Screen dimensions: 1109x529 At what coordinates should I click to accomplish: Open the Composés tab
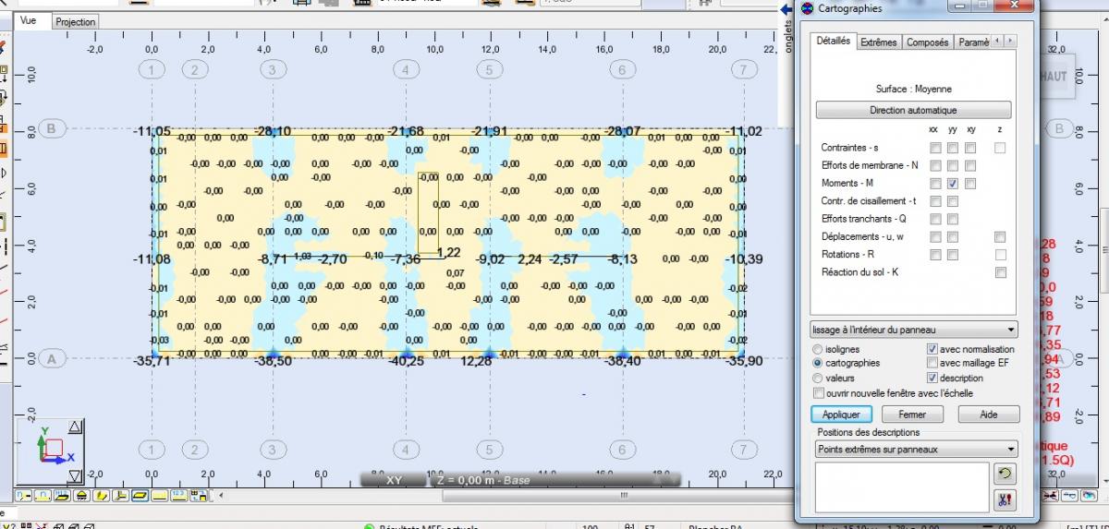tap(927, 42)
